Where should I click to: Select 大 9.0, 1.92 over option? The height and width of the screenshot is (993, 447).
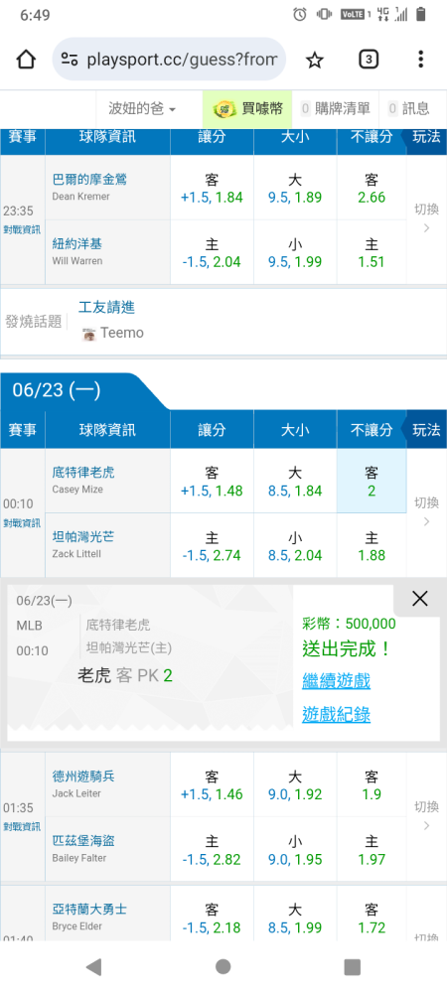(x=295, y=785)
